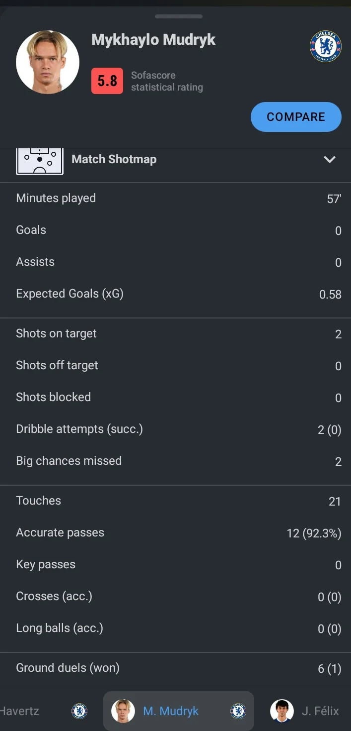Tap J. Félix's small avatar in bottom bar
351x731 pixels.
[282, 711]
